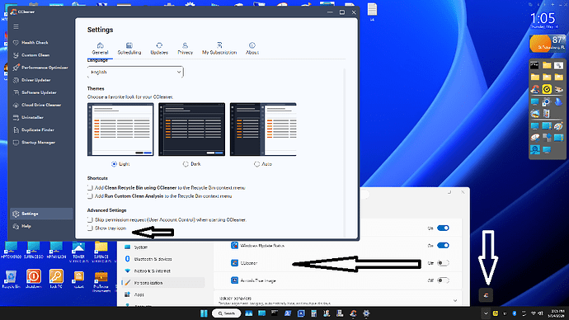Screen dimensions: 569x320
Task: Click the Bluetooth icon in system tray
Action: click(x=515, y=313)
